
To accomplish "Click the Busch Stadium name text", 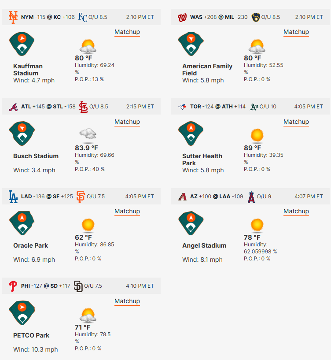I will pyautogui.click(x=36, y=156).
